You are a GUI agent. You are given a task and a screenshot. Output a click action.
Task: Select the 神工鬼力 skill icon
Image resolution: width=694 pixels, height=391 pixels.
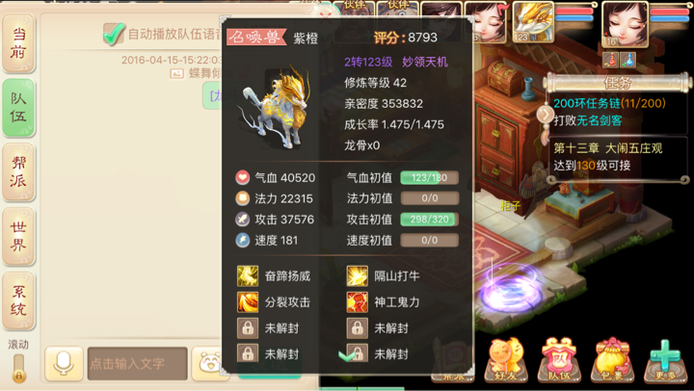pos(358,302)
